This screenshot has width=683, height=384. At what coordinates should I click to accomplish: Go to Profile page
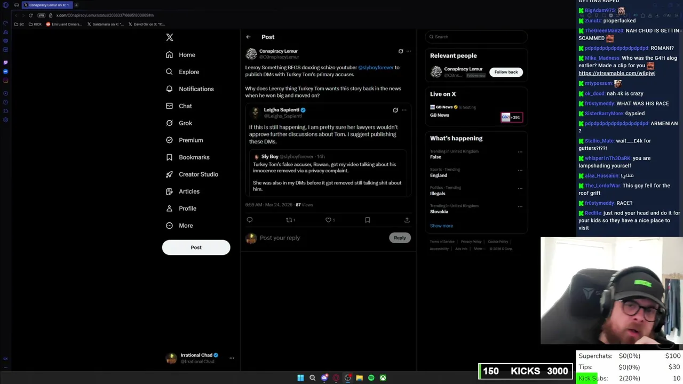pos(181,209)
